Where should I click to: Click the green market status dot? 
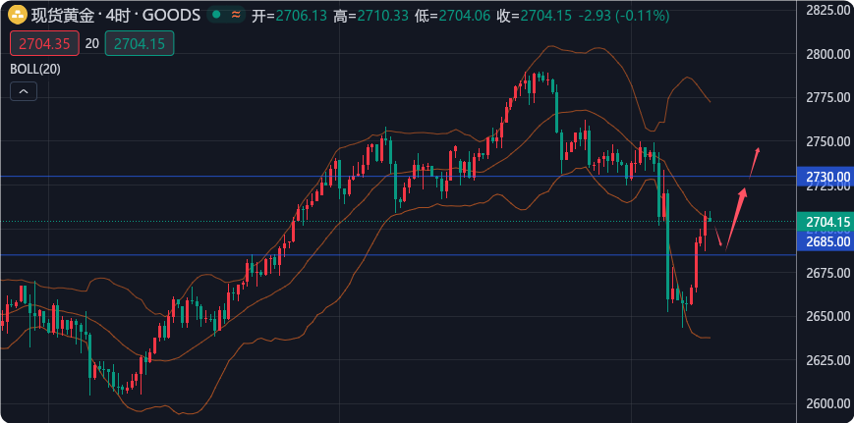pyautogui.click(x=216, y=16)
